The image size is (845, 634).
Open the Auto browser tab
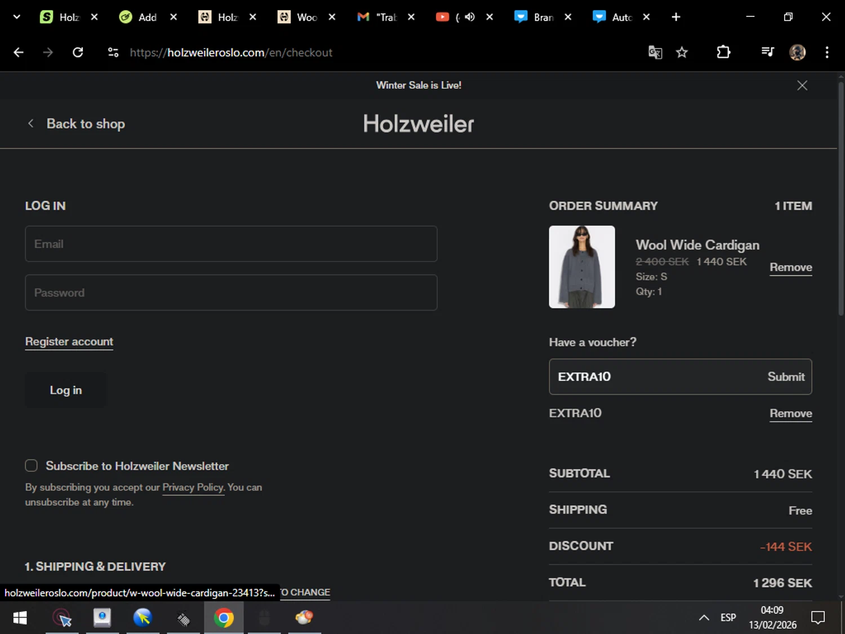click(613, 17)
